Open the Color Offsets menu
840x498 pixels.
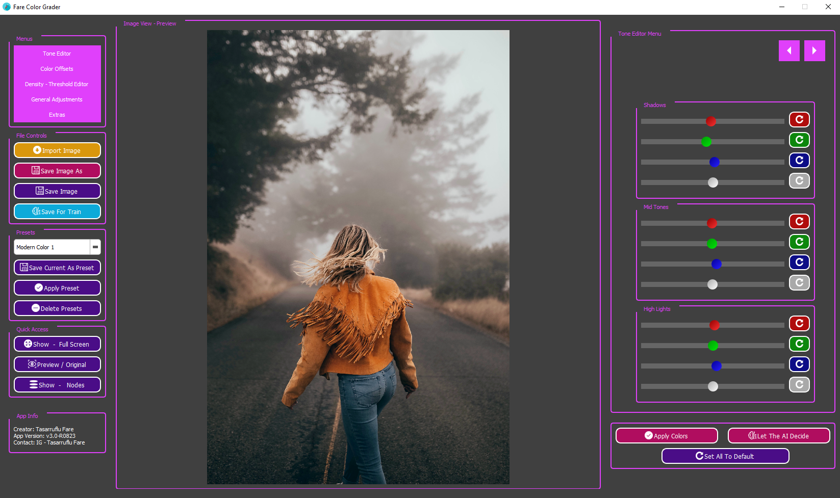[57, 68]
